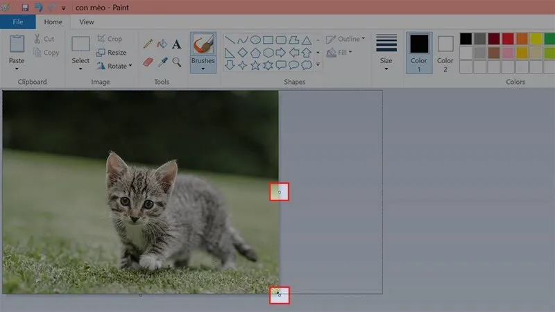Activate the Eraser tool
The image size is (555, 312).
coord(148,62)
